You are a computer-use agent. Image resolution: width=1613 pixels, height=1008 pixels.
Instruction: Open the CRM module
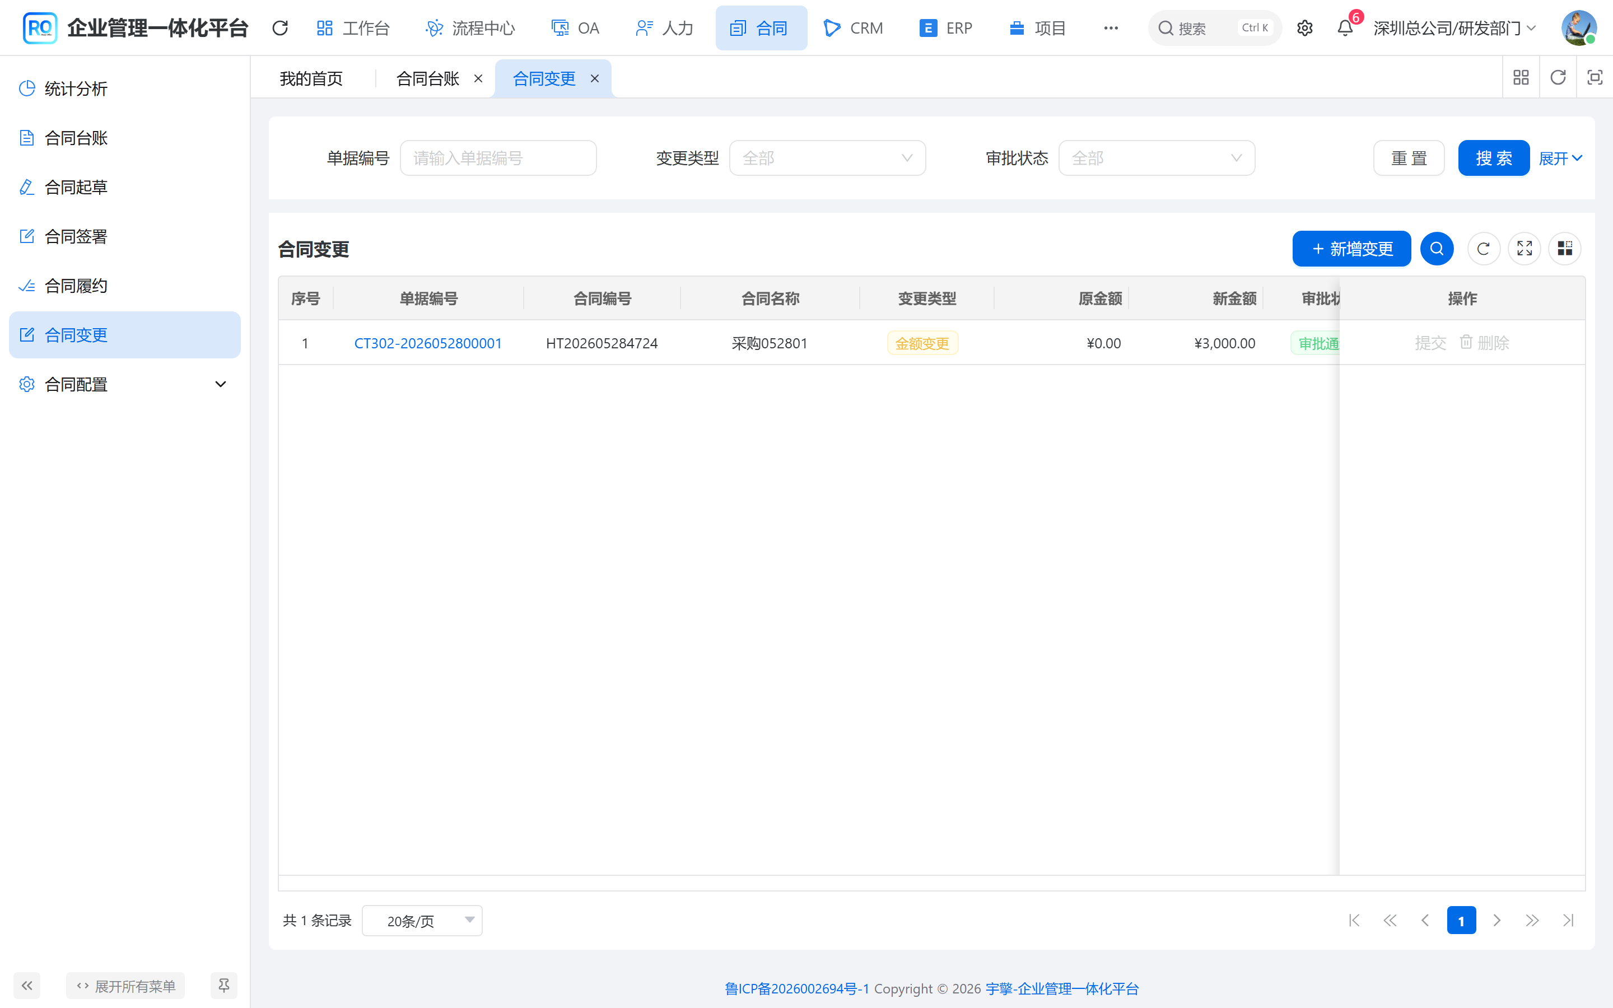click(853, 28)
